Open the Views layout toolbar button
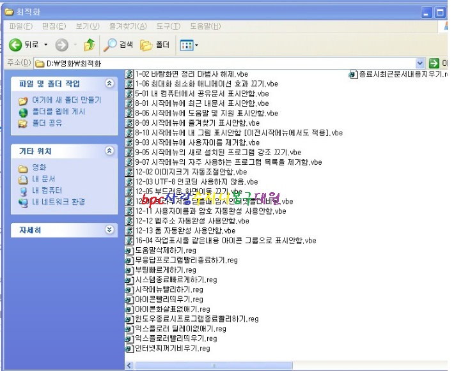 click(189, 45)
